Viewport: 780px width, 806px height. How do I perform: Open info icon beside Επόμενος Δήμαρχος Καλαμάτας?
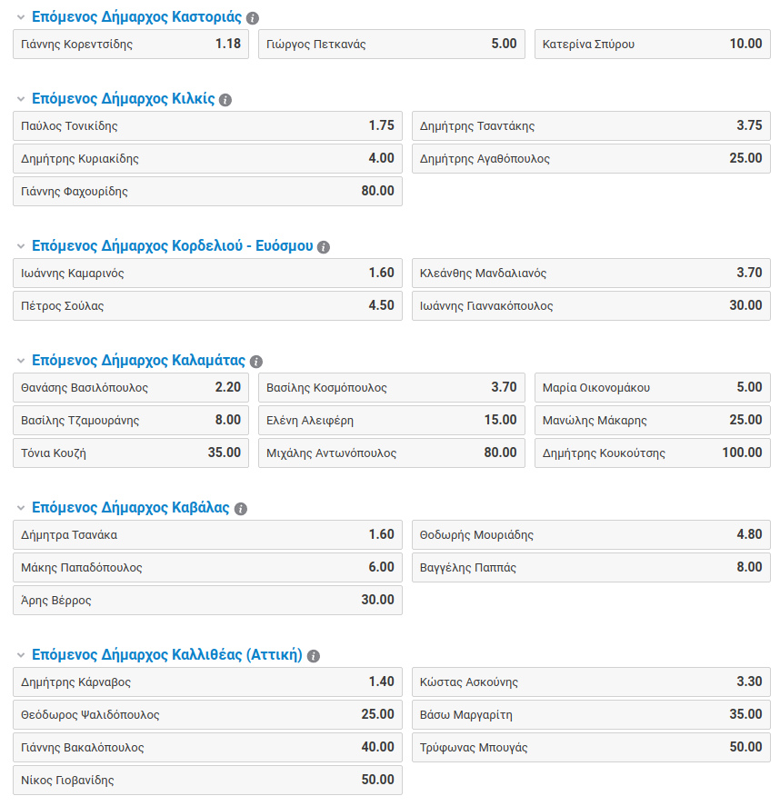tap(256, 362)
